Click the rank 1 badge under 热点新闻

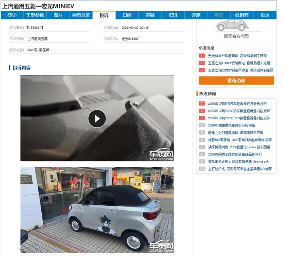click(202, 103)
